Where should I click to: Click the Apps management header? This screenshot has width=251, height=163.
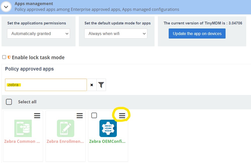tap(34, 4)
